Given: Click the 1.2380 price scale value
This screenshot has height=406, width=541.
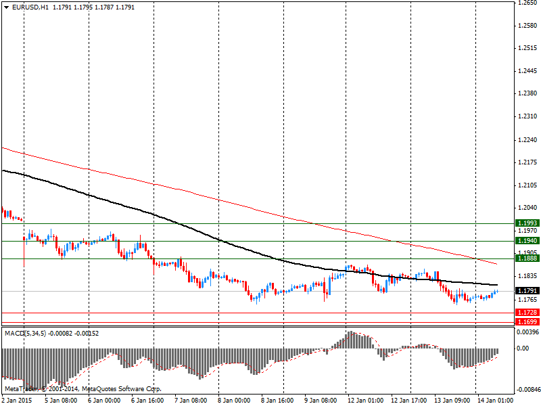Looking at the screenshot, I should pos(527,93).
